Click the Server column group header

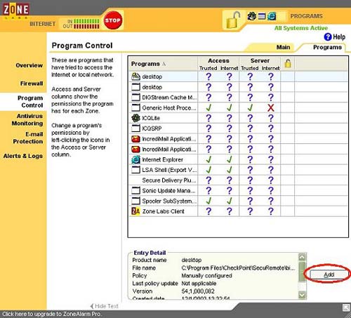(260, 60)
